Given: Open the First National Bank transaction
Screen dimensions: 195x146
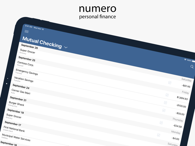Looking at the screenshot, I should [x=14, y=129].
